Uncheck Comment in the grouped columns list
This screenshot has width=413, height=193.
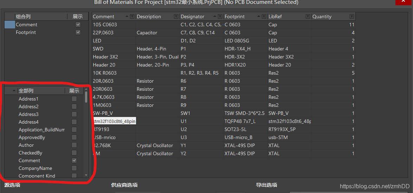[x=78, y=25]
